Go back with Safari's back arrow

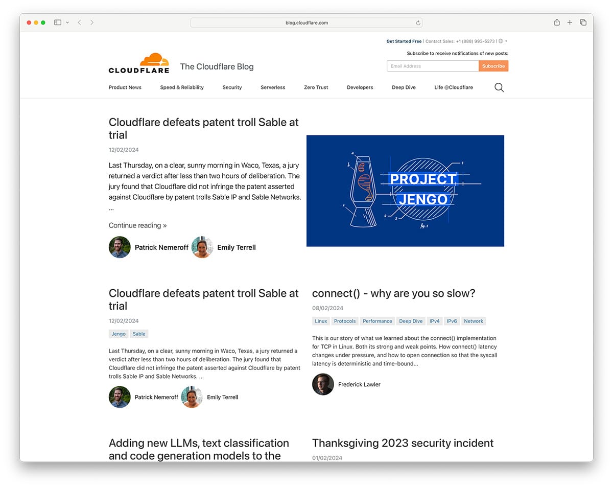(x=79, y=22)
